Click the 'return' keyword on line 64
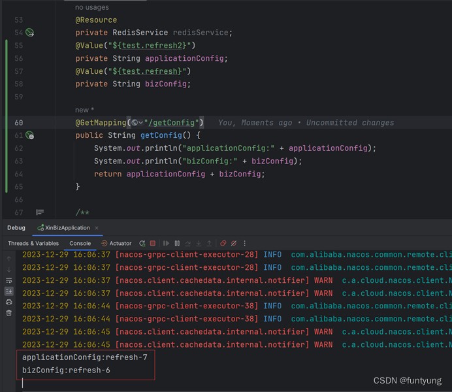The width and height of the screenshot is (452, 392). (x=108, y=174)
